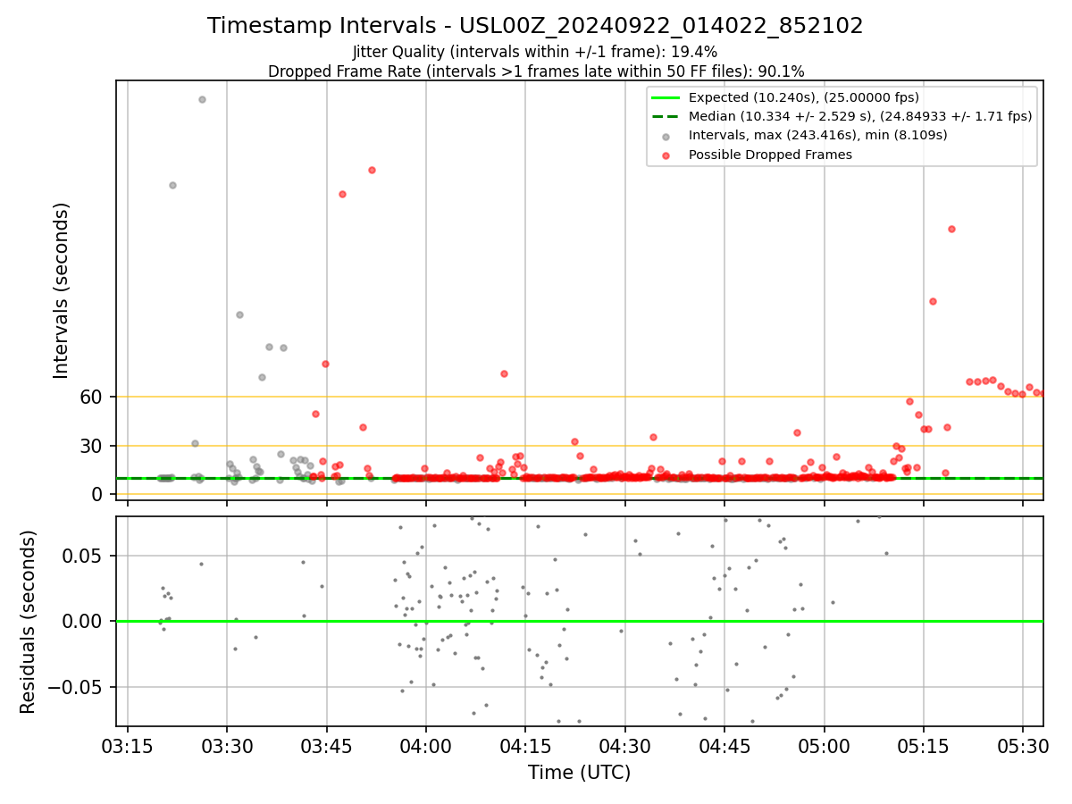Click the highest gray interval point near 03:26
The height and width of the screenshot is (804, 1072).
[x=202, y=99]
